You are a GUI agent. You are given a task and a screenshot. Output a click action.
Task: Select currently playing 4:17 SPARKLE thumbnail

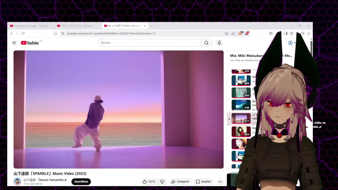click(x=241, y=118)
